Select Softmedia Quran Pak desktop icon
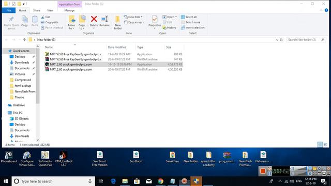 point(45,159)
